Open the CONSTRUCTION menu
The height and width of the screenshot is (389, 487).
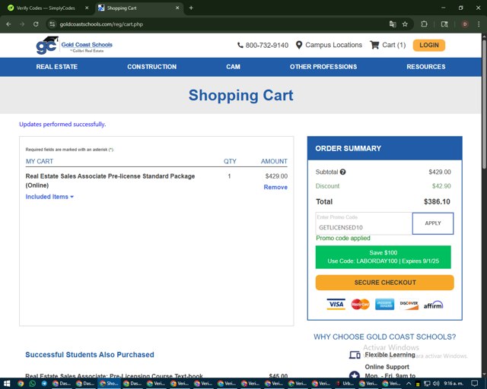(x=151, y=67)
